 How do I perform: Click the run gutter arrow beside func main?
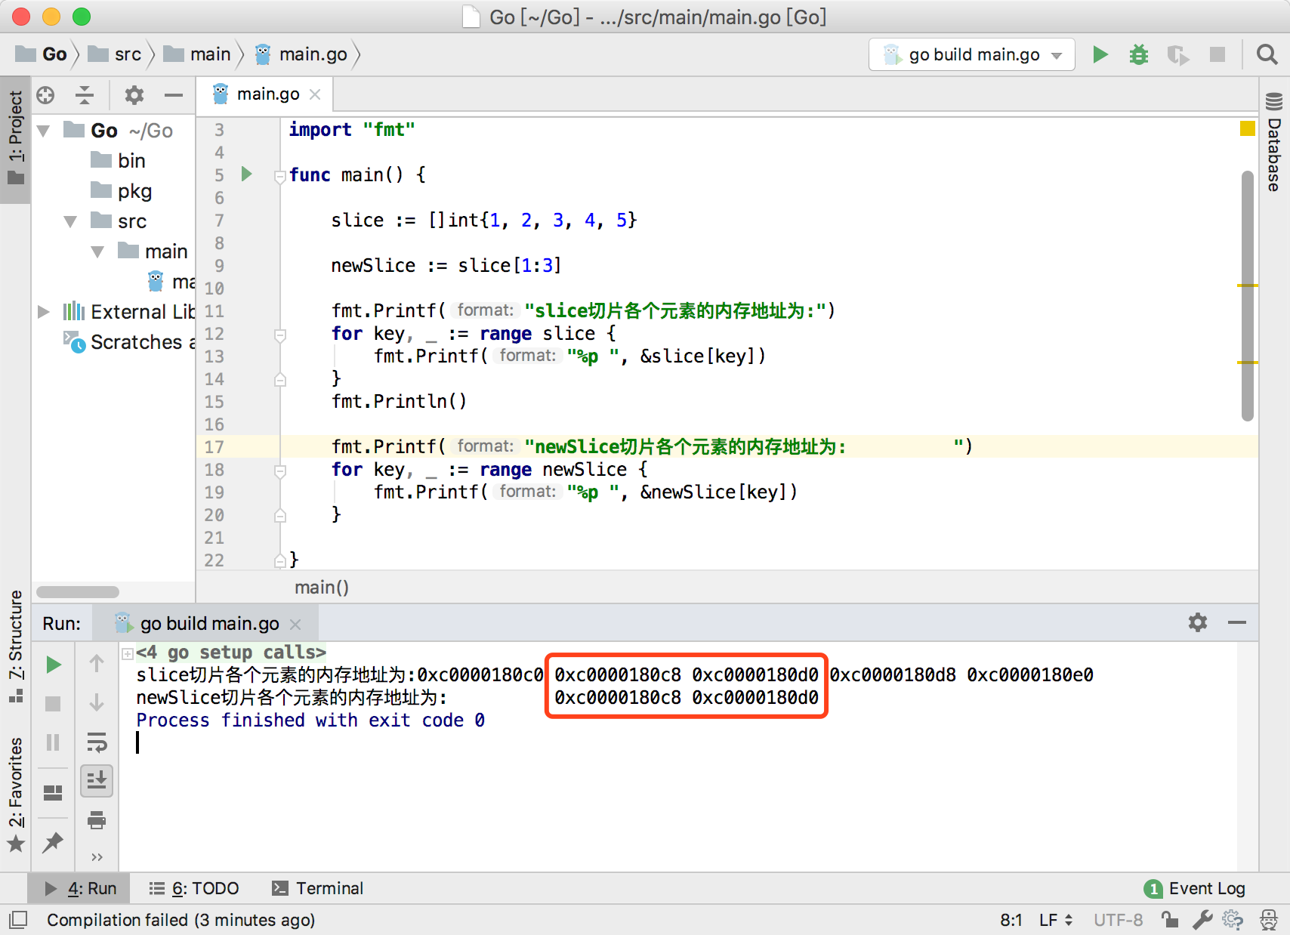pos(246,174)
